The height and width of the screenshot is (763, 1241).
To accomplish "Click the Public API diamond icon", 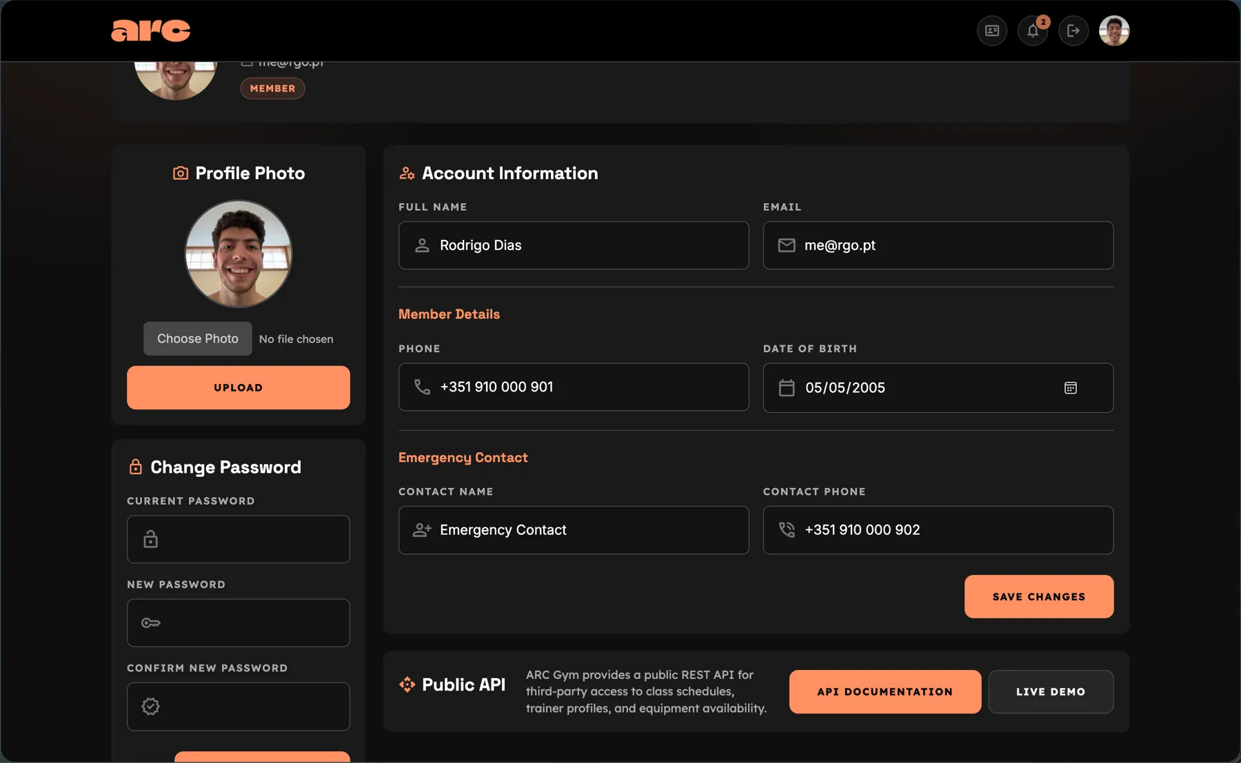I will tap(407, 684).
